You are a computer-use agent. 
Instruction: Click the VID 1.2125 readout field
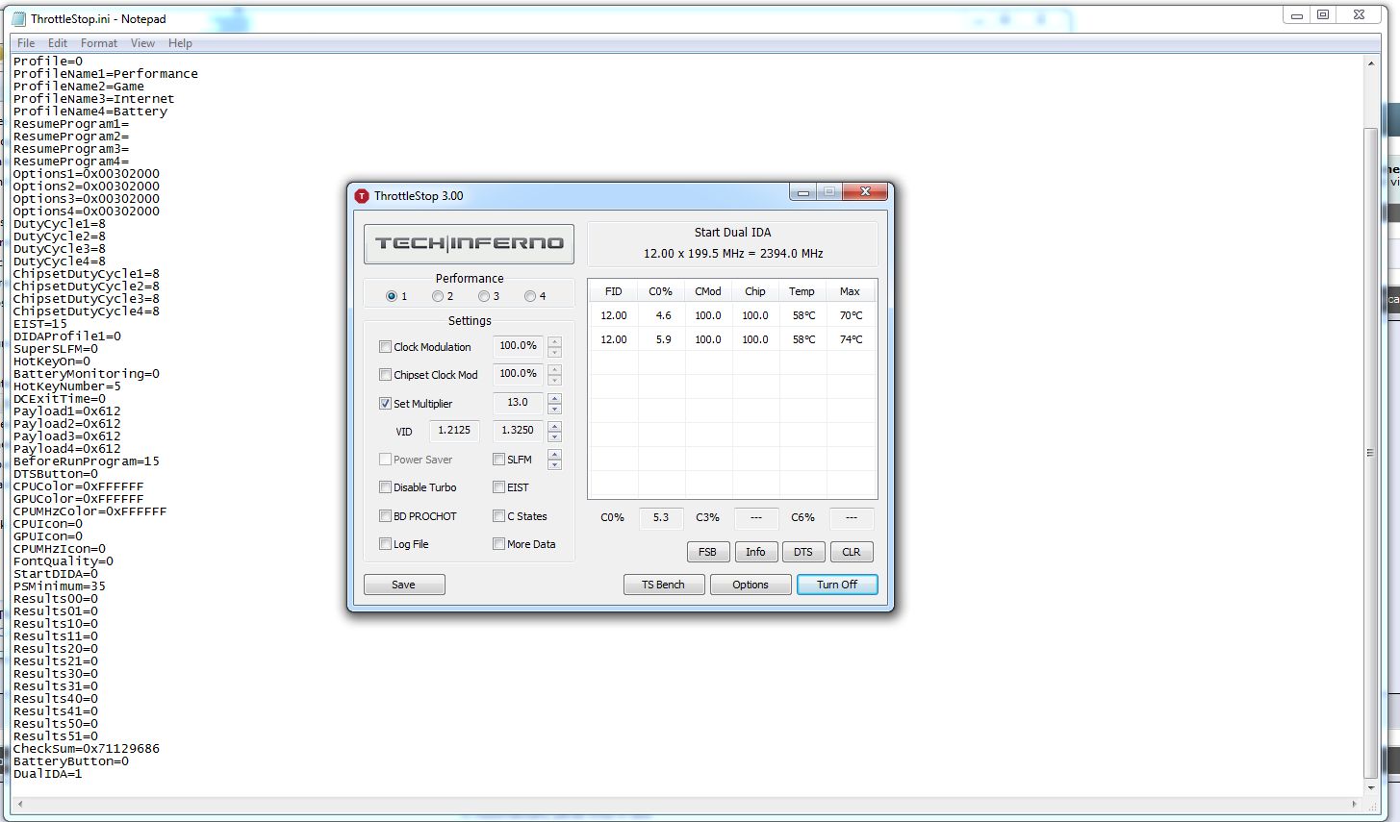(454, 431)
